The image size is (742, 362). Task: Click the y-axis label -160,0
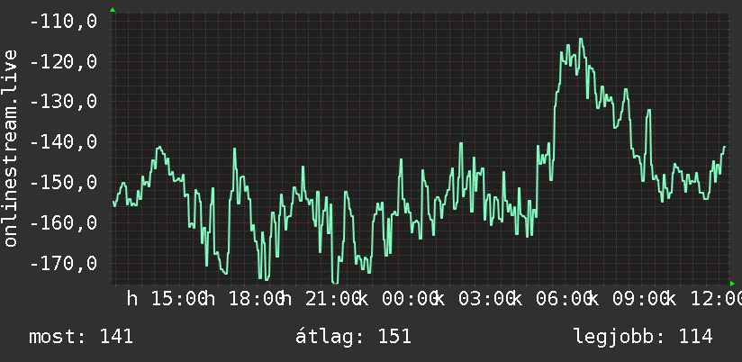[63, 222]
